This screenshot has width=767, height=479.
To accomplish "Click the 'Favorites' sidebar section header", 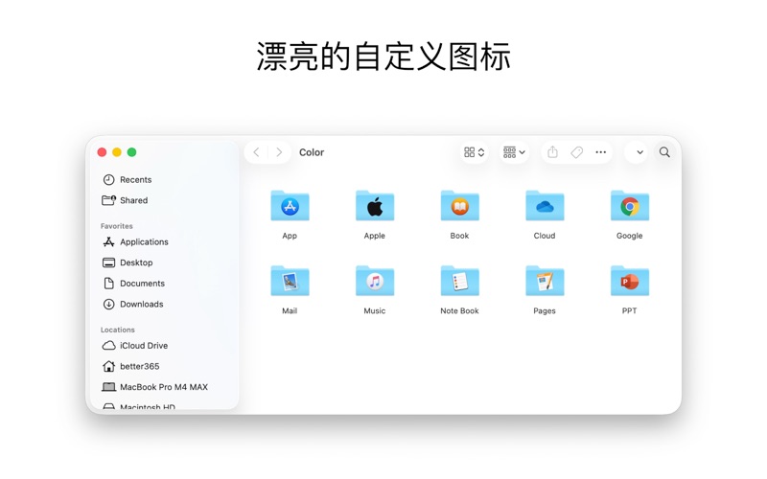I will coord(116,226).
